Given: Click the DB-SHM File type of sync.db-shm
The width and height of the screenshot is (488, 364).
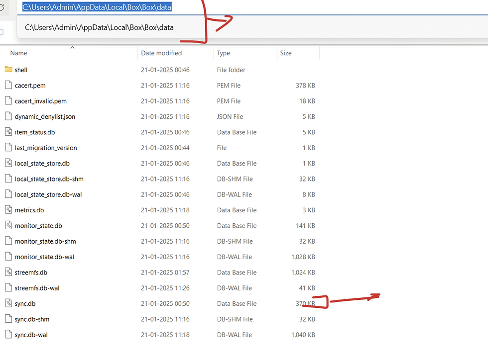Looking at the screenshot, I should click(235, 319).
